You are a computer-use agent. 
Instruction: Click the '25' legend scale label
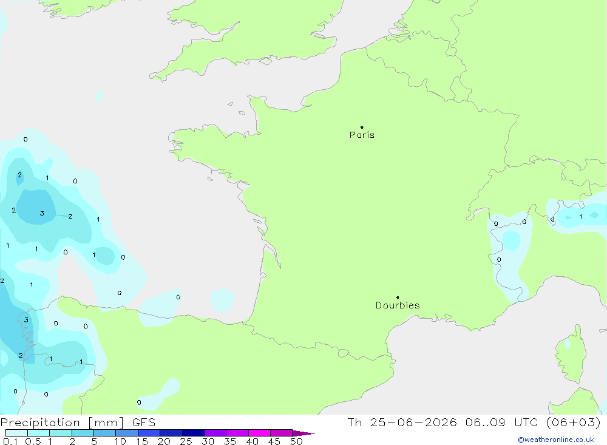point(186,441)
